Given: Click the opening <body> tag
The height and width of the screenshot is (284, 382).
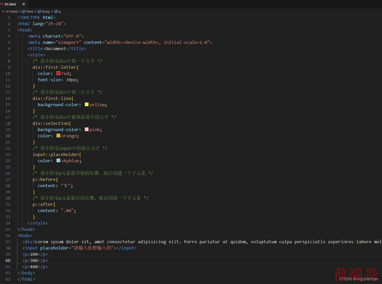Looking at the screenshot, I should pyautogui.click(x=25, y=236).
